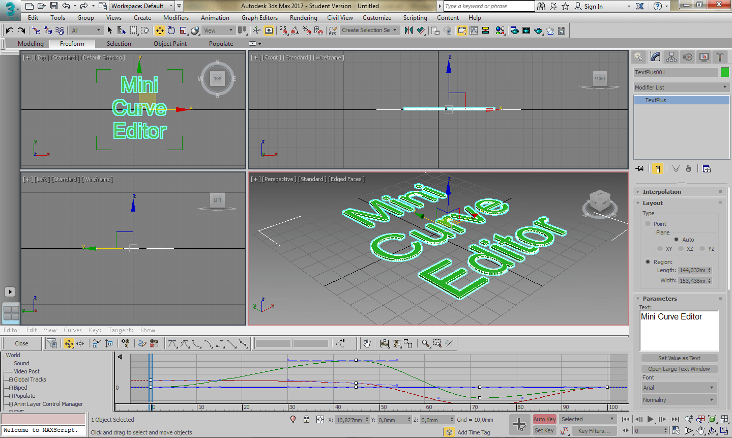Click the Select and Link tool
Image resolution: width=732 pixels, height=438 pixels.
(x=36, y=31)
